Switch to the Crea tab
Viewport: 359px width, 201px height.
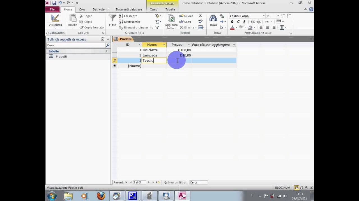[x=82, y=9]
